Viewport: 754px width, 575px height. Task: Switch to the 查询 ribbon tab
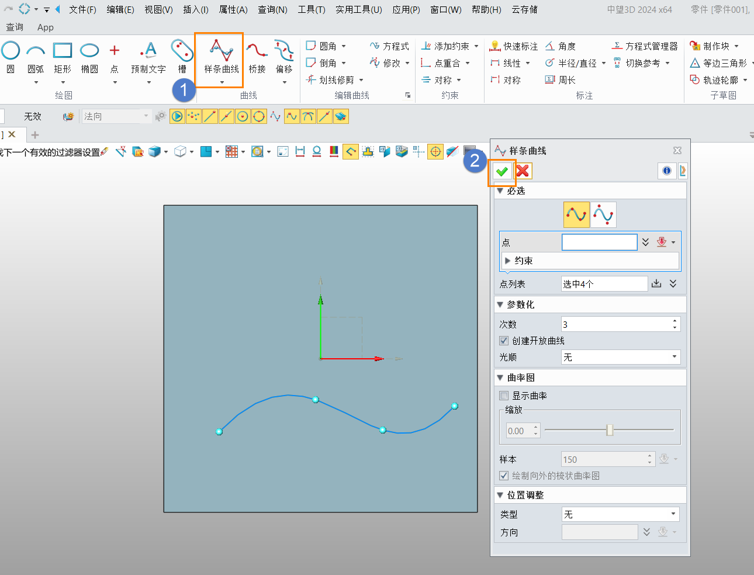point(15,27)
